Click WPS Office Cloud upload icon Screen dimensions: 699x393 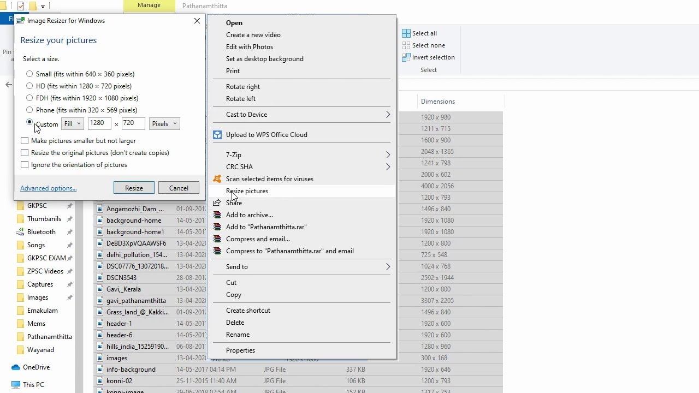[x=217, y=134]
